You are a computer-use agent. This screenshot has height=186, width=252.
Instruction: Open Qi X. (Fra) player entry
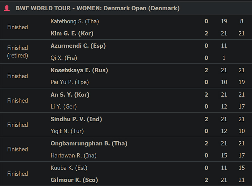tap(64, 58)
